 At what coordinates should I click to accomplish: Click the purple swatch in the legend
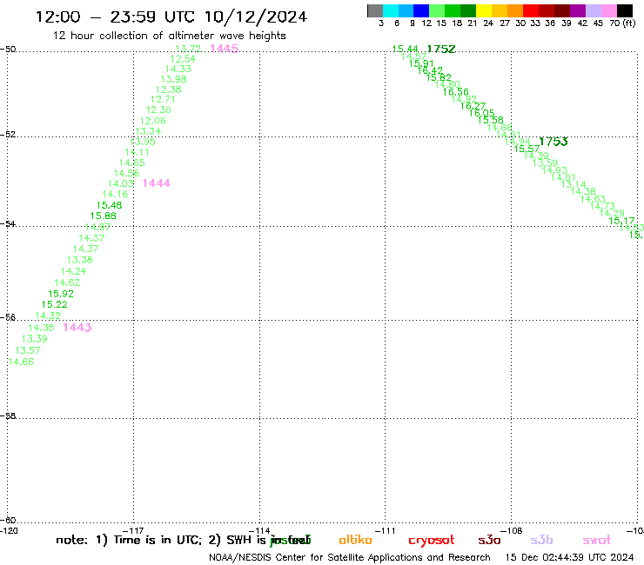[578, 11]
